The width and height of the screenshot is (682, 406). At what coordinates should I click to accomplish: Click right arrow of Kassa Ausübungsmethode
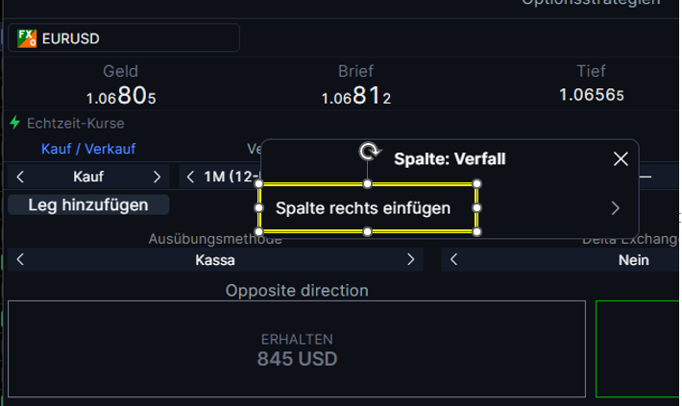pos(410,260)
